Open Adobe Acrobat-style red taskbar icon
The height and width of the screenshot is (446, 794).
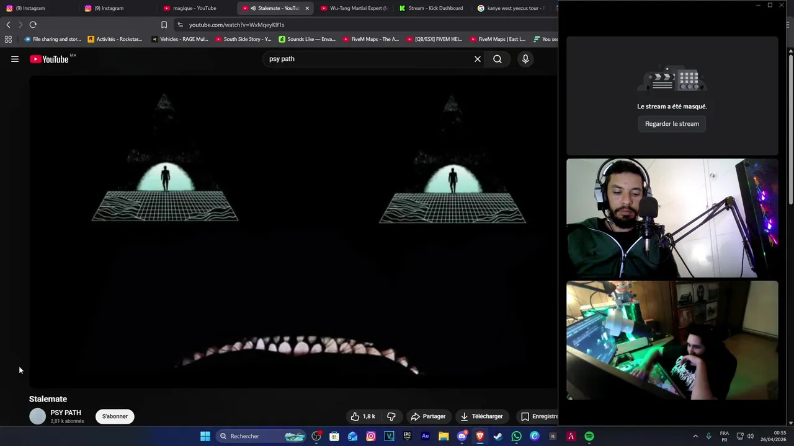(571, 436)
